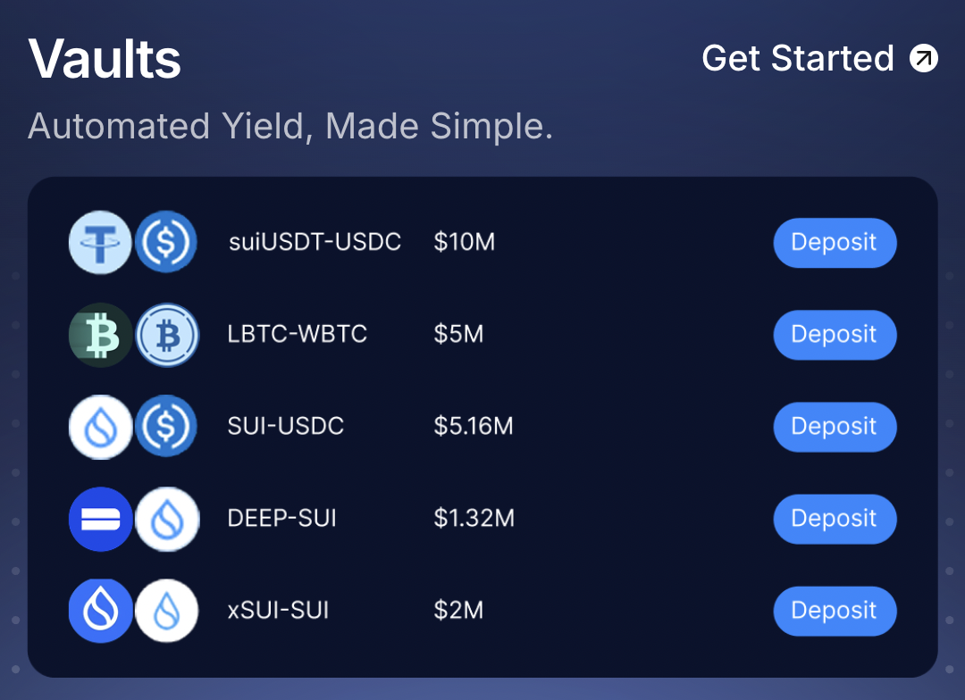Click the Get Started arrow icon
965x700 pixels.
tap(923, 59)
